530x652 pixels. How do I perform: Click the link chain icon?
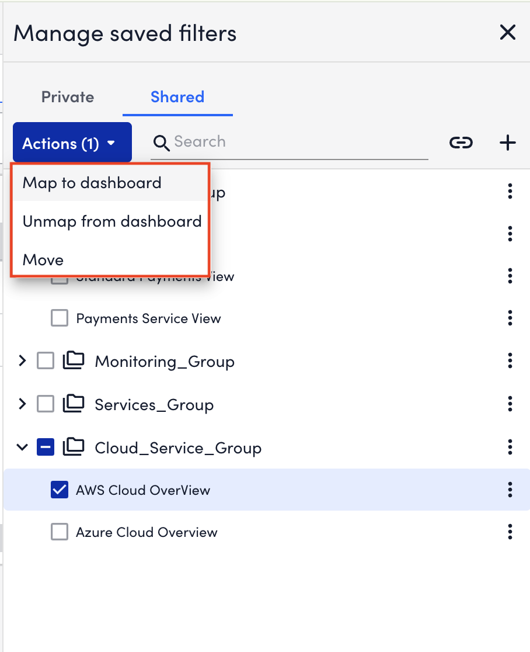pos(461,143)
